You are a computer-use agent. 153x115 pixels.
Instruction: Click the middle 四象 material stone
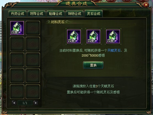93,37
